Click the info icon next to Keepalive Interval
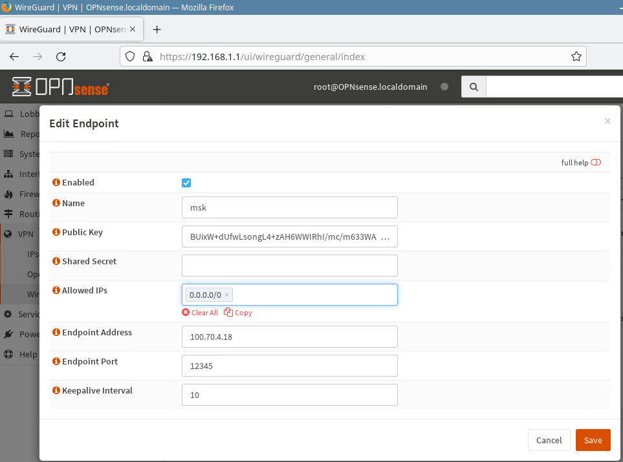This screenshot has width=623, height=462. 56,391
